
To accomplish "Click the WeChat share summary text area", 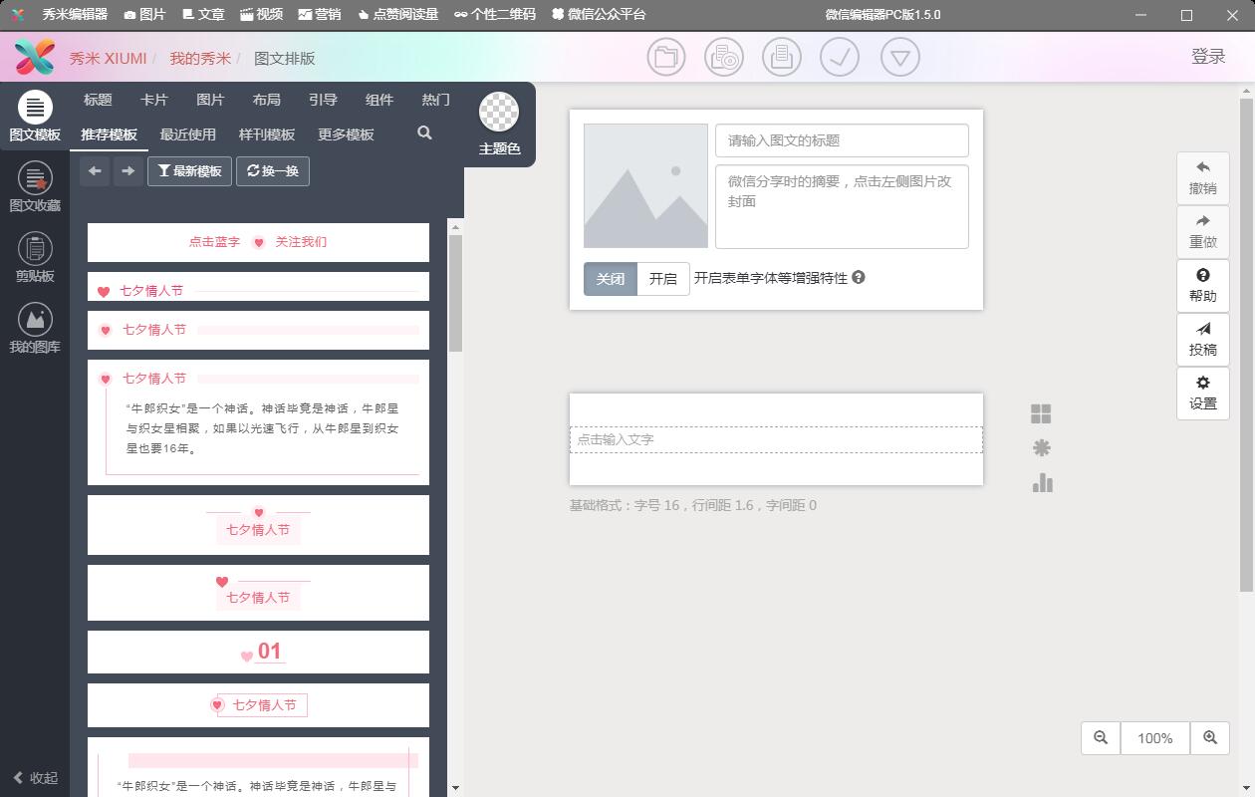I will click(842, 206).
